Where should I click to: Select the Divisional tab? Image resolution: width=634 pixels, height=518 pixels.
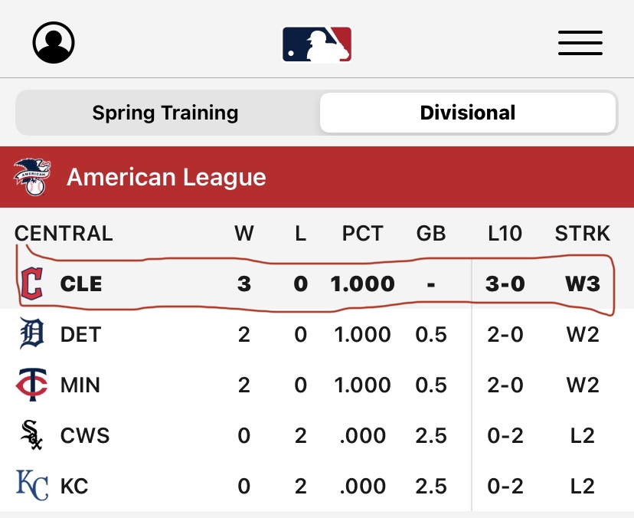[x=467, y=113]
